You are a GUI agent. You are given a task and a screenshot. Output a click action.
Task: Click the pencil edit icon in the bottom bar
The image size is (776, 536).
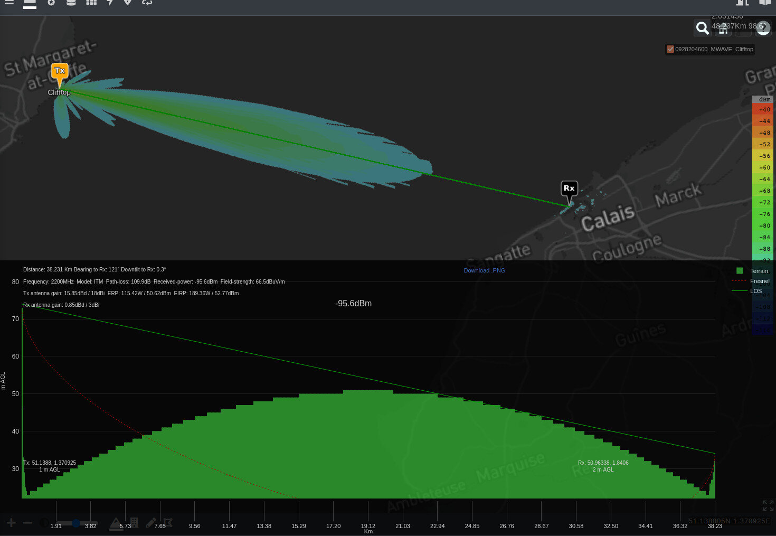(151, 523)
